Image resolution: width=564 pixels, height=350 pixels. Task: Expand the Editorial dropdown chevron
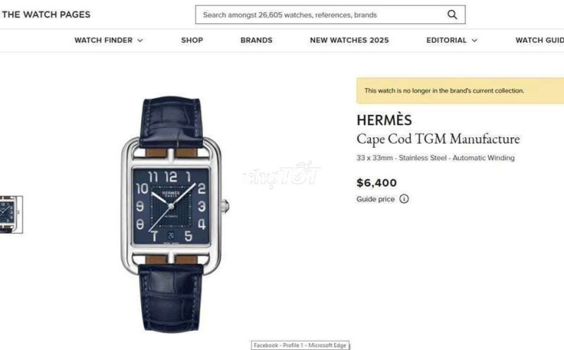click(474, 40)
